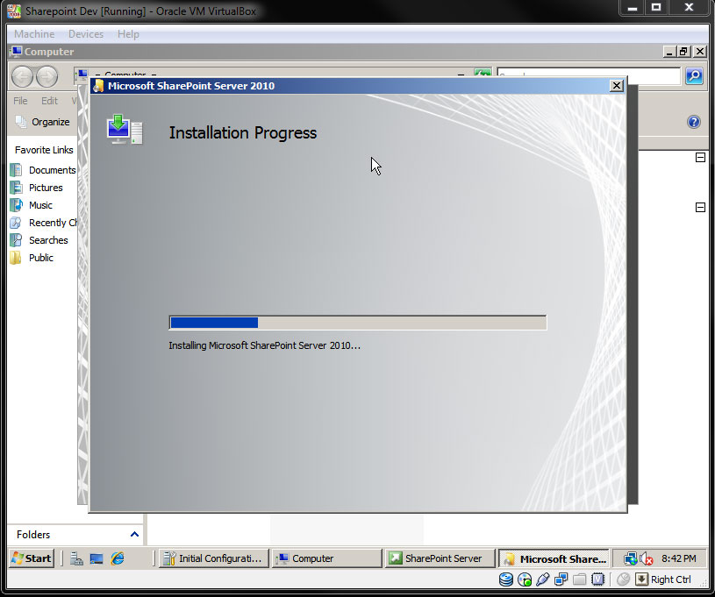This screenshot has width=715, height=597.
Task: Expand the Folders pane chevron
Action: pyautogui.click(x=134, y=534)
